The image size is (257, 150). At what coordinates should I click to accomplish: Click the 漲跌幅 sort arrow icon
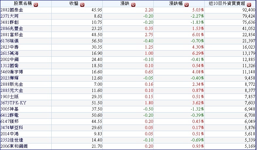186,5
